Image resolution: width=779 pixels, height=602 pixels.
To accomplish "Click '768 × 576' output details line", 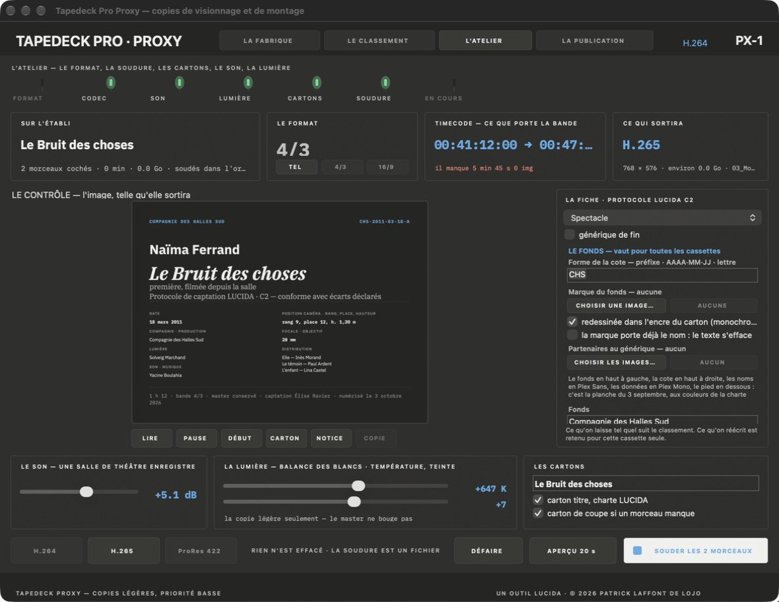I will pos(689,168).
